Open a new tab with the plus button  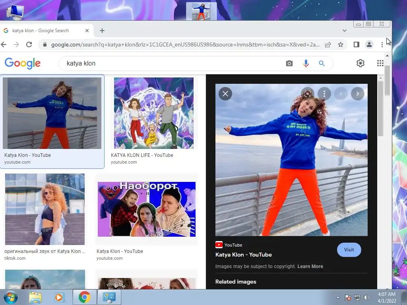tap(102, 31)
